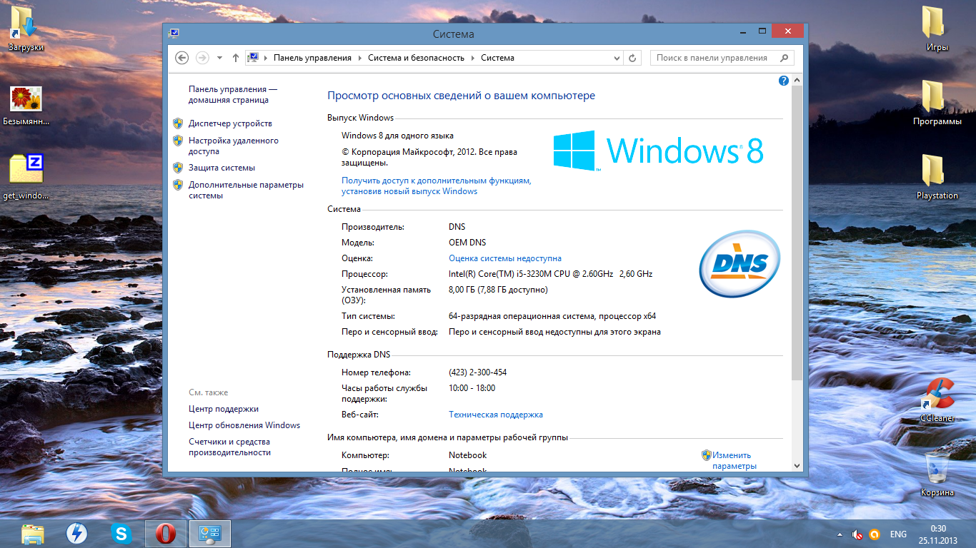Open 'Дополнительные параметры системы'

[246, 190]
